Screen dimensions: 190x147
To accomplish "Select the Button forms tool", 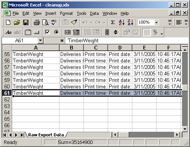I will coord(36,32).
